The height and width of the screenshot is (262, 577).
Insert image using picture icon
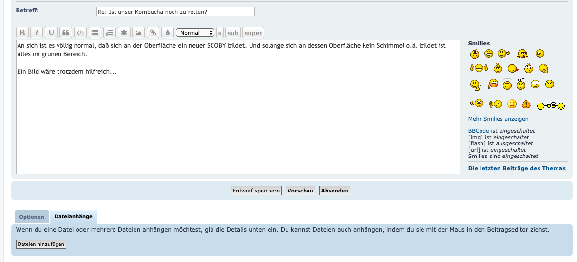click(139, 33)
